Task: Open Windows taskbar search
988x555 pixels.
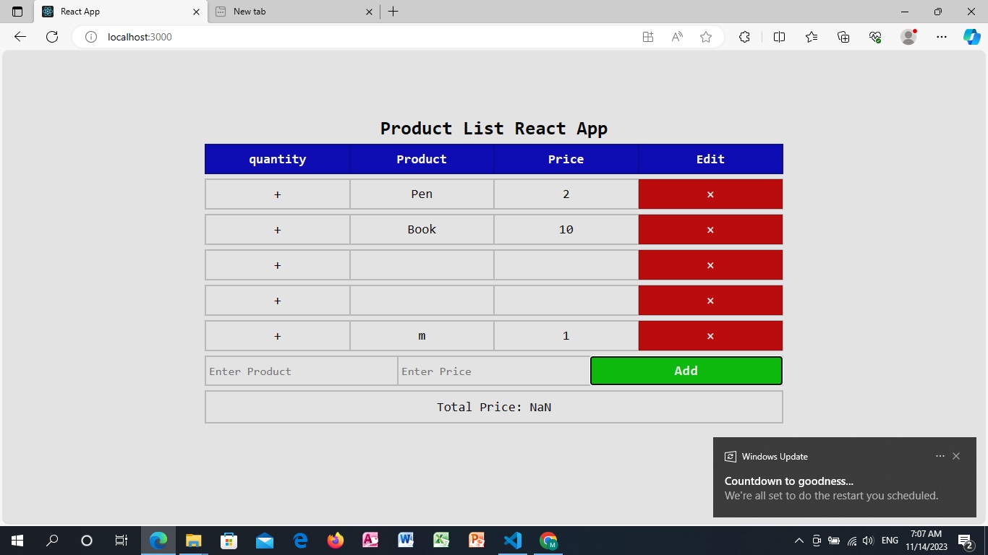Action: (52, 541)
